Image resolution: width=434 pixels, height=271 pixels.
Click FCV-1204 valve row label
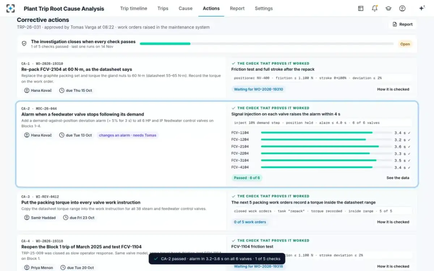(x=240, y=139)
